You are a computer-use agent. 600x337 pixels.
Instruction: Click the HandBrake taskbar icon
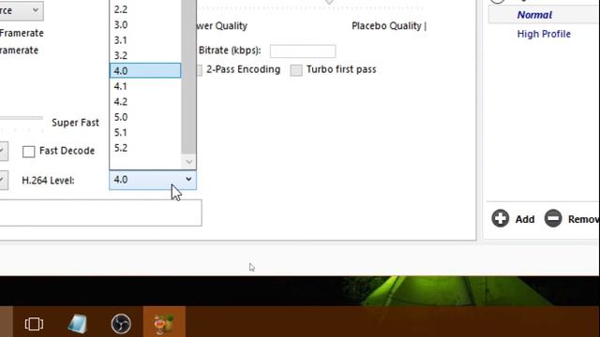point(164,323)
